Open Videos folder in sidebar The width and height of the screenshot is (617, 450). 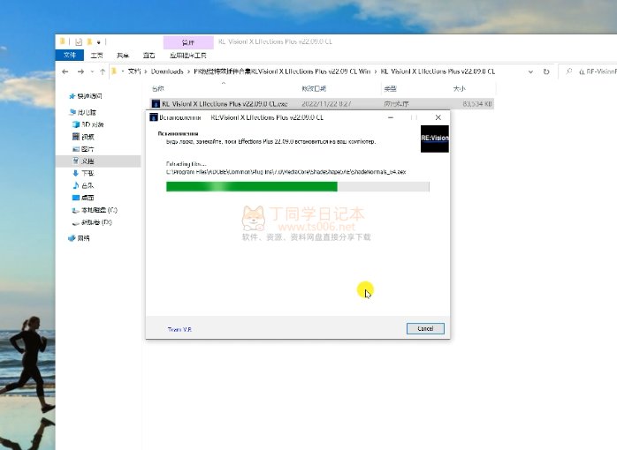[x=83, y=137]
